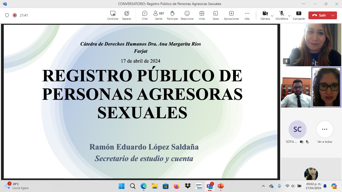Open the meeting Chat panel
The width and height of the screenshot is (342, 192).
(145, 15)
